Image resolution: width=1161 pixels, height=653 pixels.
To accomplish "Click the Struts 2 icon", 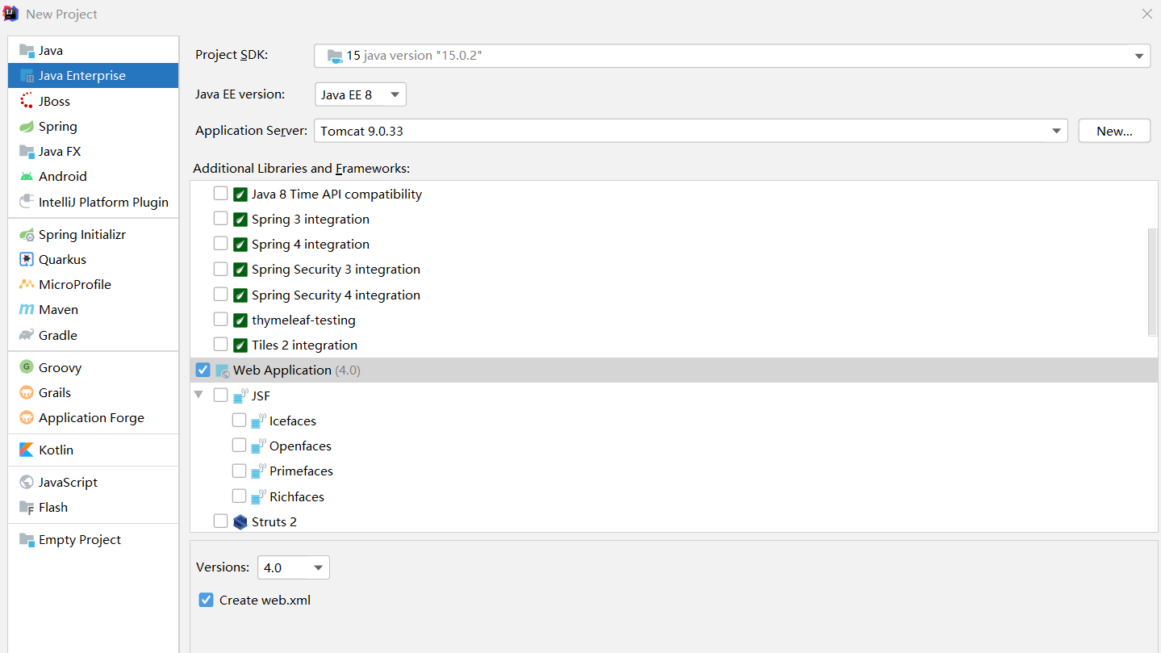I will click(x=240, y=521).
